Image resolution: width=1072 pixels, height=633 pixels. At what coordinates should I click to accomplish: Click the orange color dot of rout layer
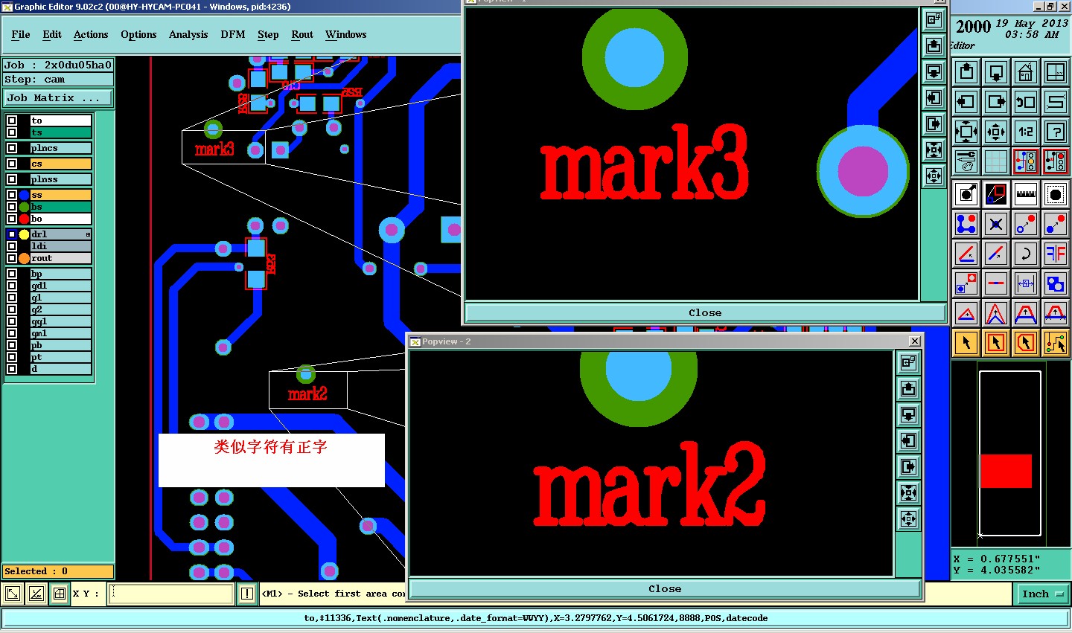(24, 258)
